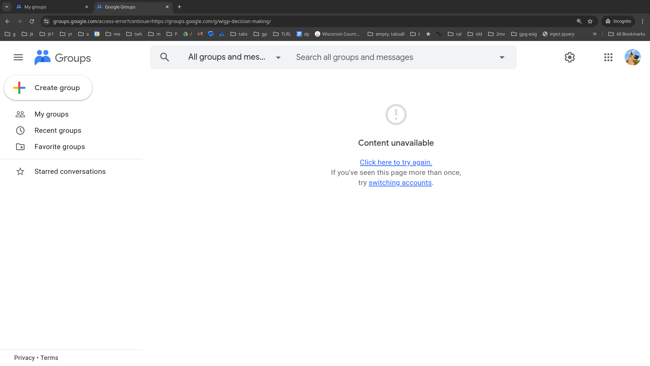Image resolution: width=650 pixels, height=366 pixels.
Task: Click the Incognito indicator button
Action: tap(618, 21)
